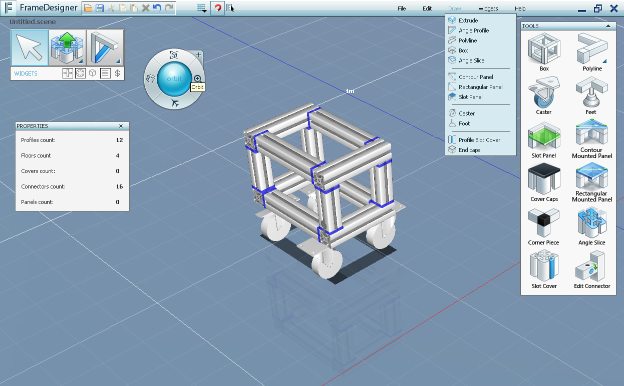624x386 pixels.
Task: Toggle the magnet snap button
Action: click(x=217, y=8)
